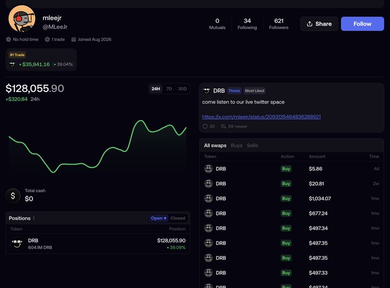390x288 pixels.
Task: Click the portfolio line chart
Action: coord(98,147)
